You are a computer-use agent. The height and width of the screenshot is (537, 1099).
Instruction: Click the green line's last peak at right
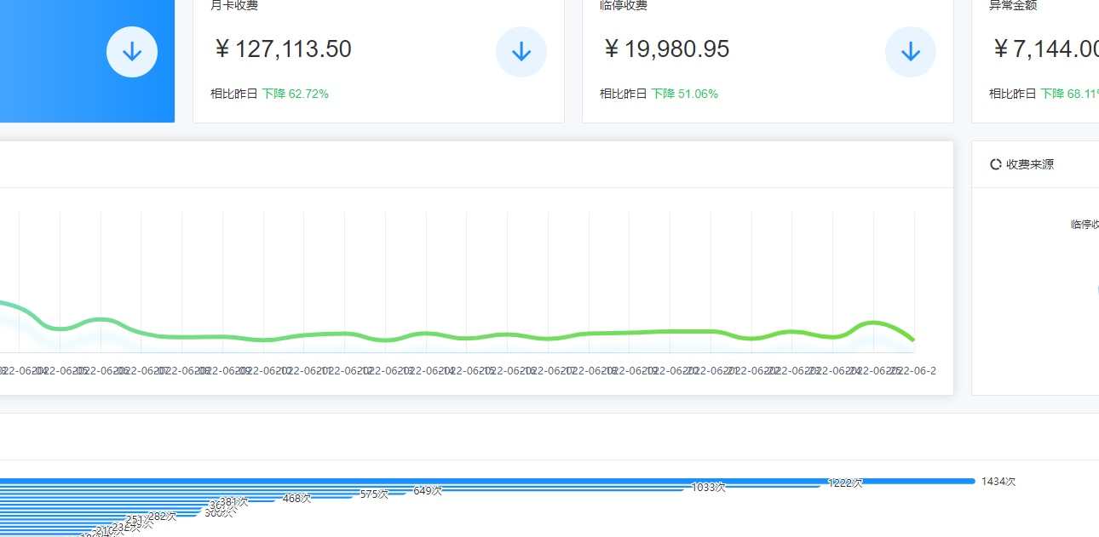(x=872, y=323)
